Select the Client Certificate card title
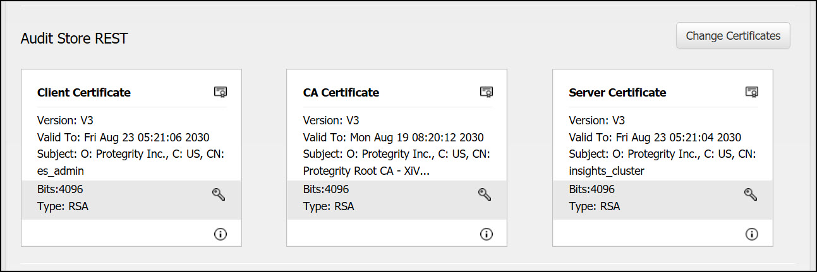817x272 pixels. [84, 93]
